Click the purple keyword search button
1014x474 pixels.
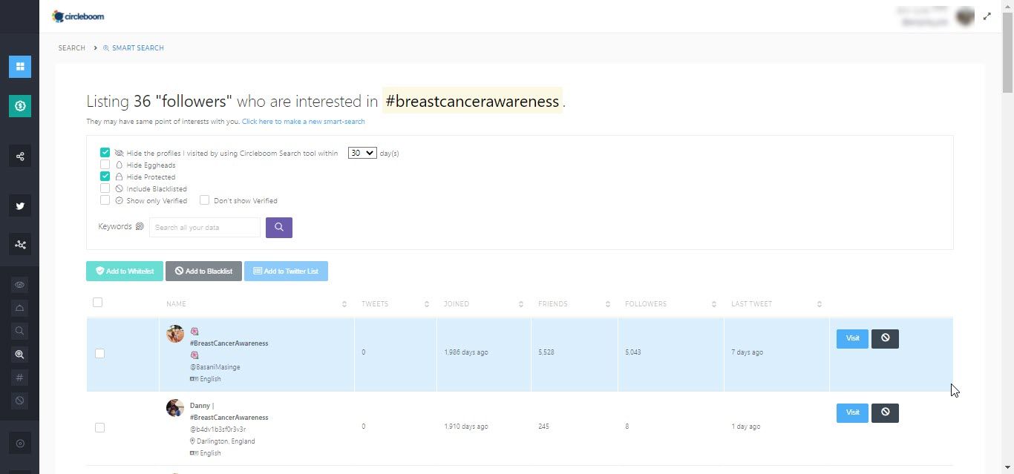[x=279, y=228]
